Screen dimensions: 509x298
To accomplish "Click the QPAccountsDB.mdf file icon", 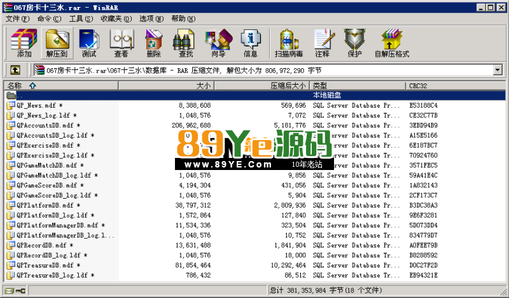I will coord(11,125).
